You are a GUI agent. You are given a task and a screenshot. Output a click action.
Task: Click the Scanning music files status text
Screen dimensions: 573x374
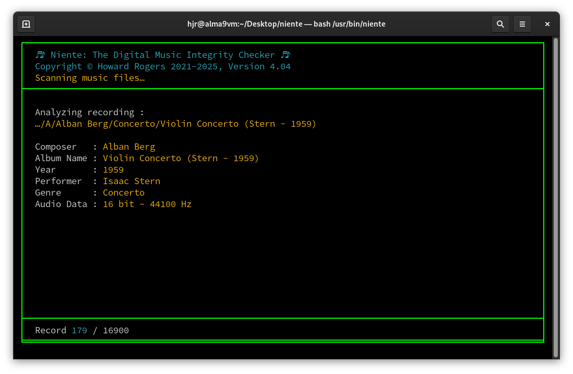click(90, 78)
